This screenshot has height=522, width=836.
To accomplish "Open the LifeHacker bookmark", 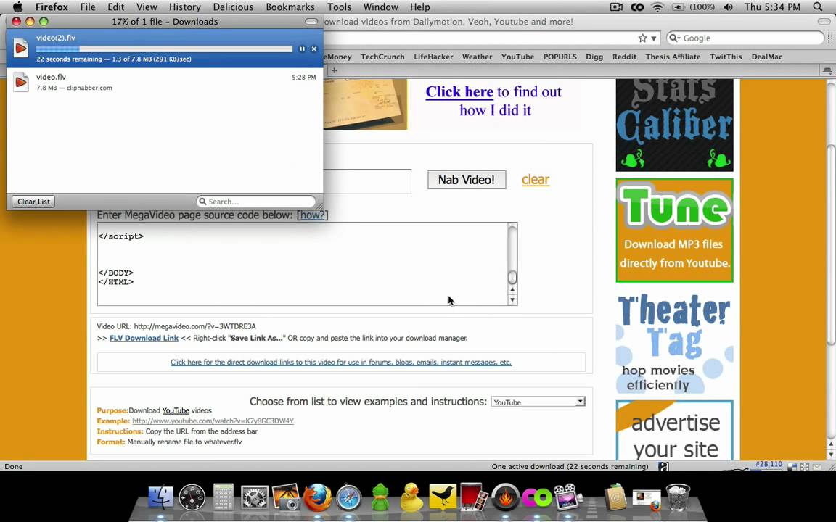I will (x=433, y=57).
